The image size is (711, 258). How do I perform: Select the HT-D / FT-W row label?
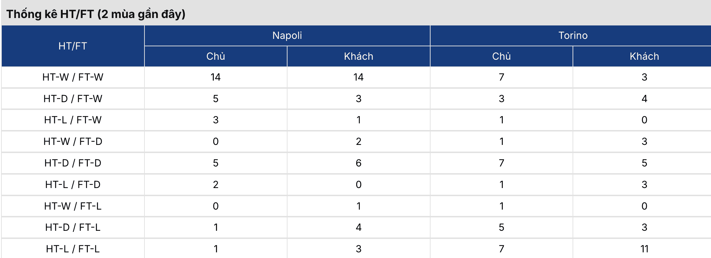(x=73, y=99)
